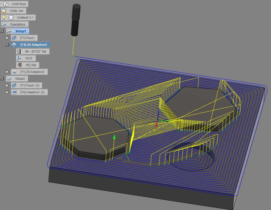Viewport: 271px width, 210px height.
Task: Click the Setup2 folder icon
Action: pos(9,79)
